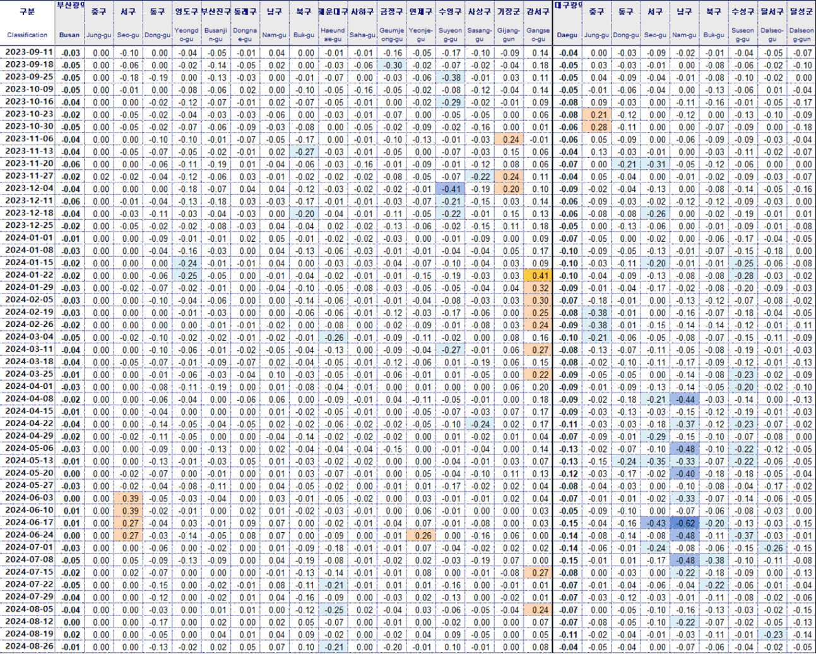Click the 2023-10-09 date cell
The image size is (816, 654).
point(28,90)
